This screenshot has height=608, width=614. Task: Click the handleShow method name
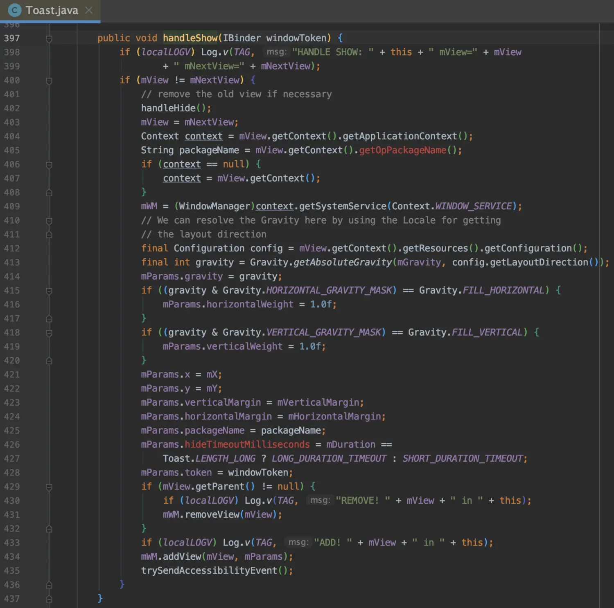(x=190, y=38)
